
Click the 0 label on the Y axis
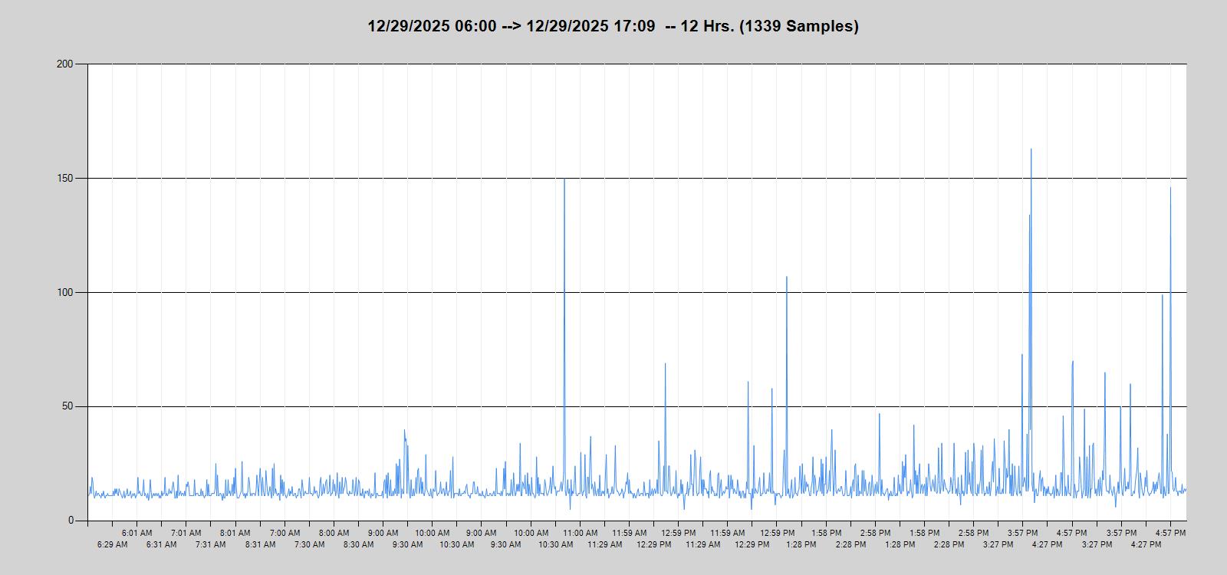(x=71, y=521)
